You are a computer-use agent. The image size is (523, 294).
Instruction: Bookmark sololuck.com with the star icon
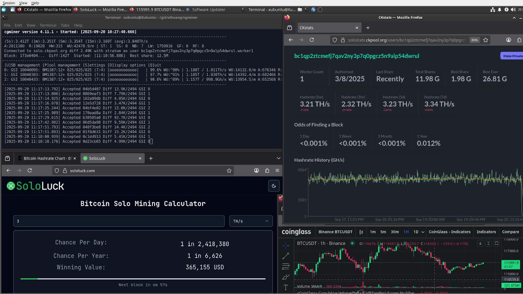point(229,170)
